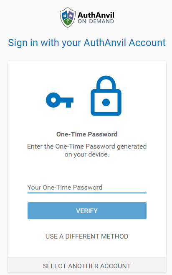
Task: Click the keyhole dot inside the padlock
Action: [x=106, y=103]
